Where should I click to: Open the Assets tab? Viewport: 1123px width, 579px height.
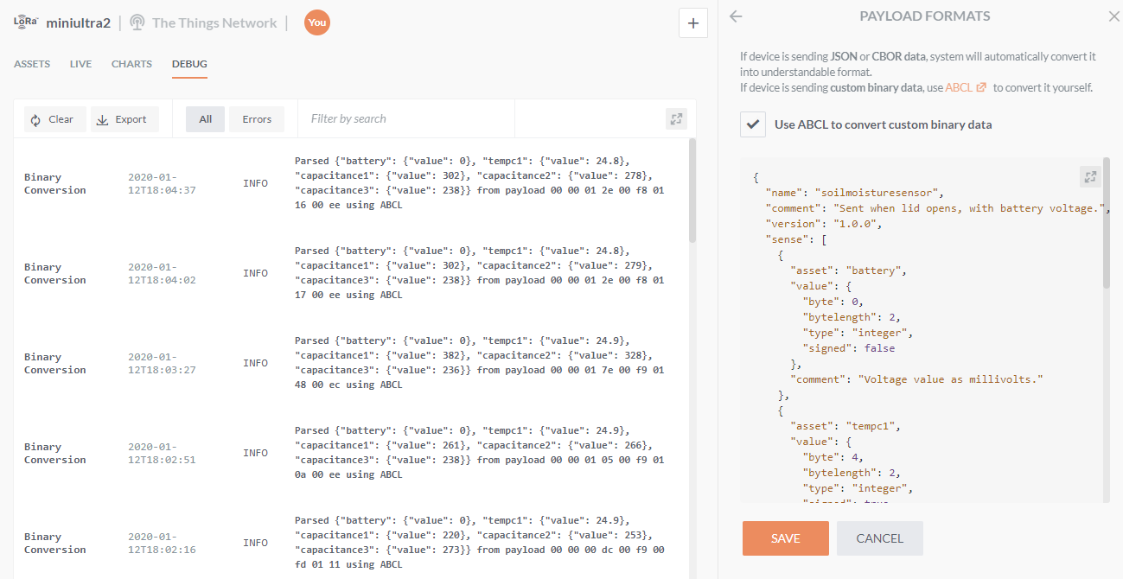(32, 64)
